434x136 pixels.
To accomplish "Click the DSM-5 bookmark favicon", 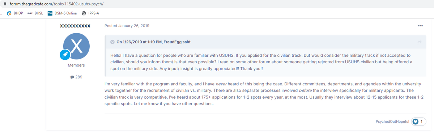I will tap(50, 13).
